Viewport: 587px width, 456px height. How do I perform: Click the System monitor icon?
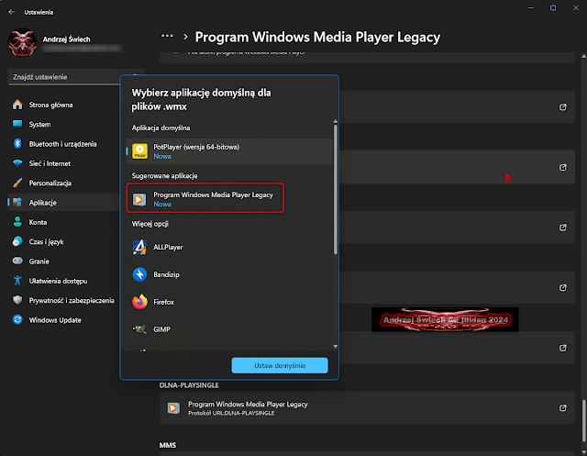(x=17, y=124)
